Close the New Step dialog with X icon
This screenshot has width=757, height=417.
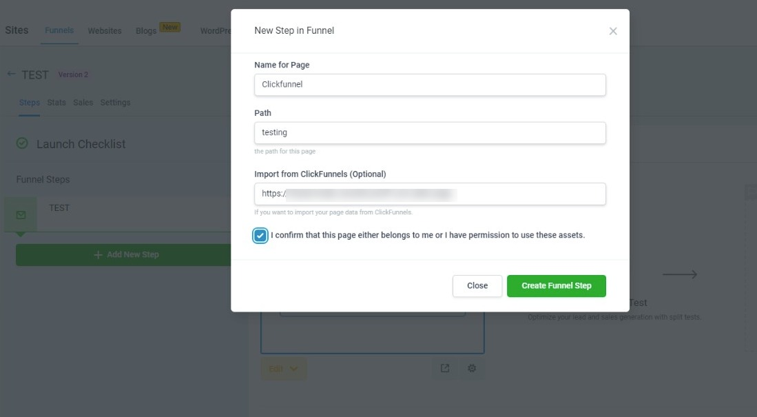click(613, 31)
